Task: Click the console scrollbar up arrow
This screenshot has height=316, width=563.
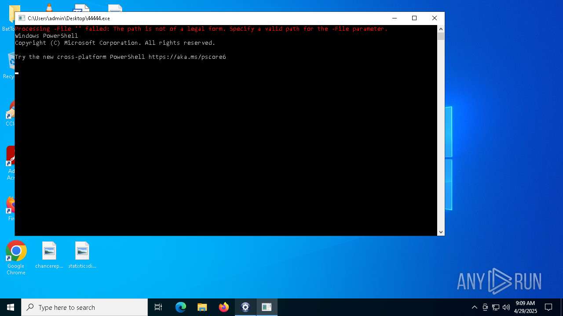Action: pos(441,29)
